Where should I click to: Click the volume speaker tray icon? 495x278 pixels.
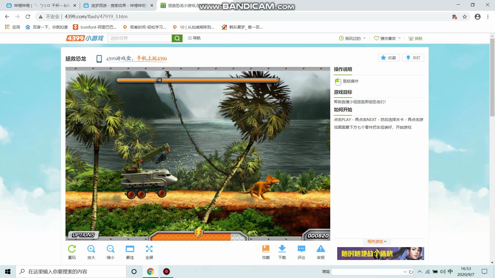[x=443, y=272]
